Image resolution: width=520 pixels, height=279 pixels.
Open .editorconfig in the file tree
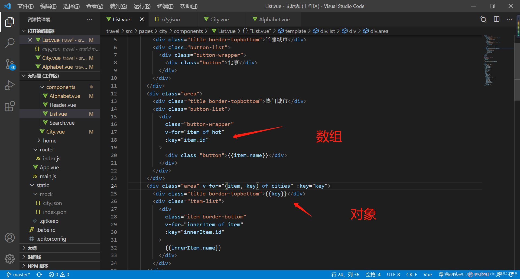click(60, 239)
